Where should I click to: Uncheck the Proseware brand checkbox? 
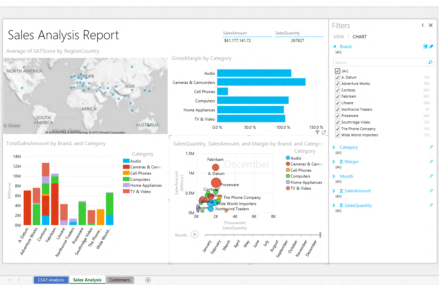coord(337,116)
